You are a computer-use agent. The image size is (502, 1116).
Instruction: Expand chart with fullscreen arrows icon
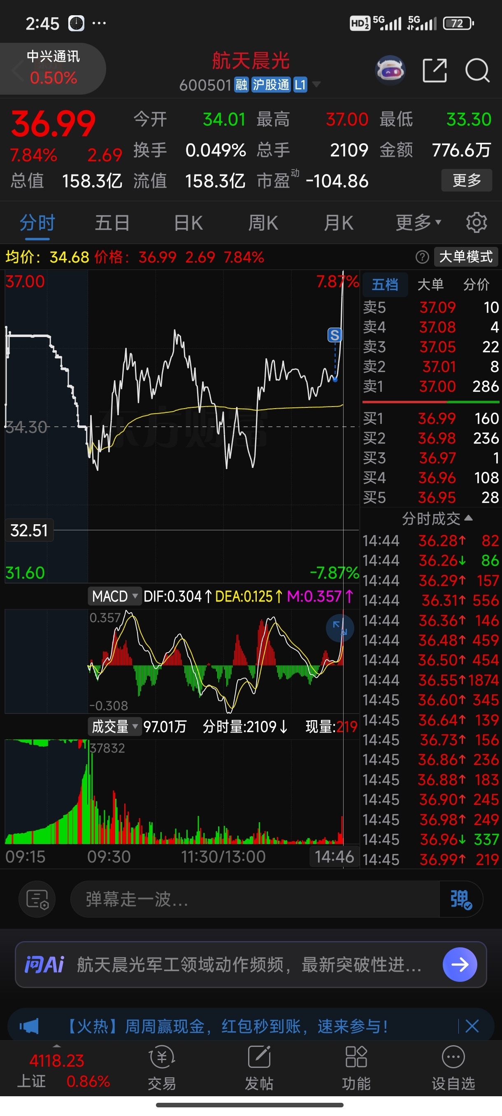click(339, 628)
